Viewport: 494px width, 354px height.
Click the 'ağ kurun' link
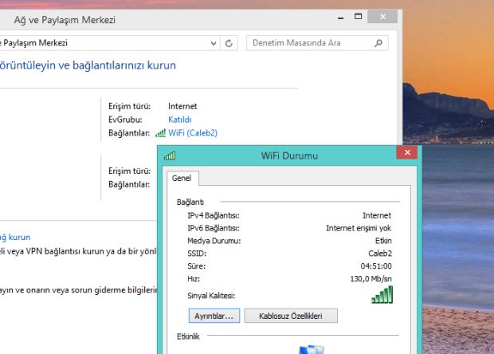[x=15, y=237]
